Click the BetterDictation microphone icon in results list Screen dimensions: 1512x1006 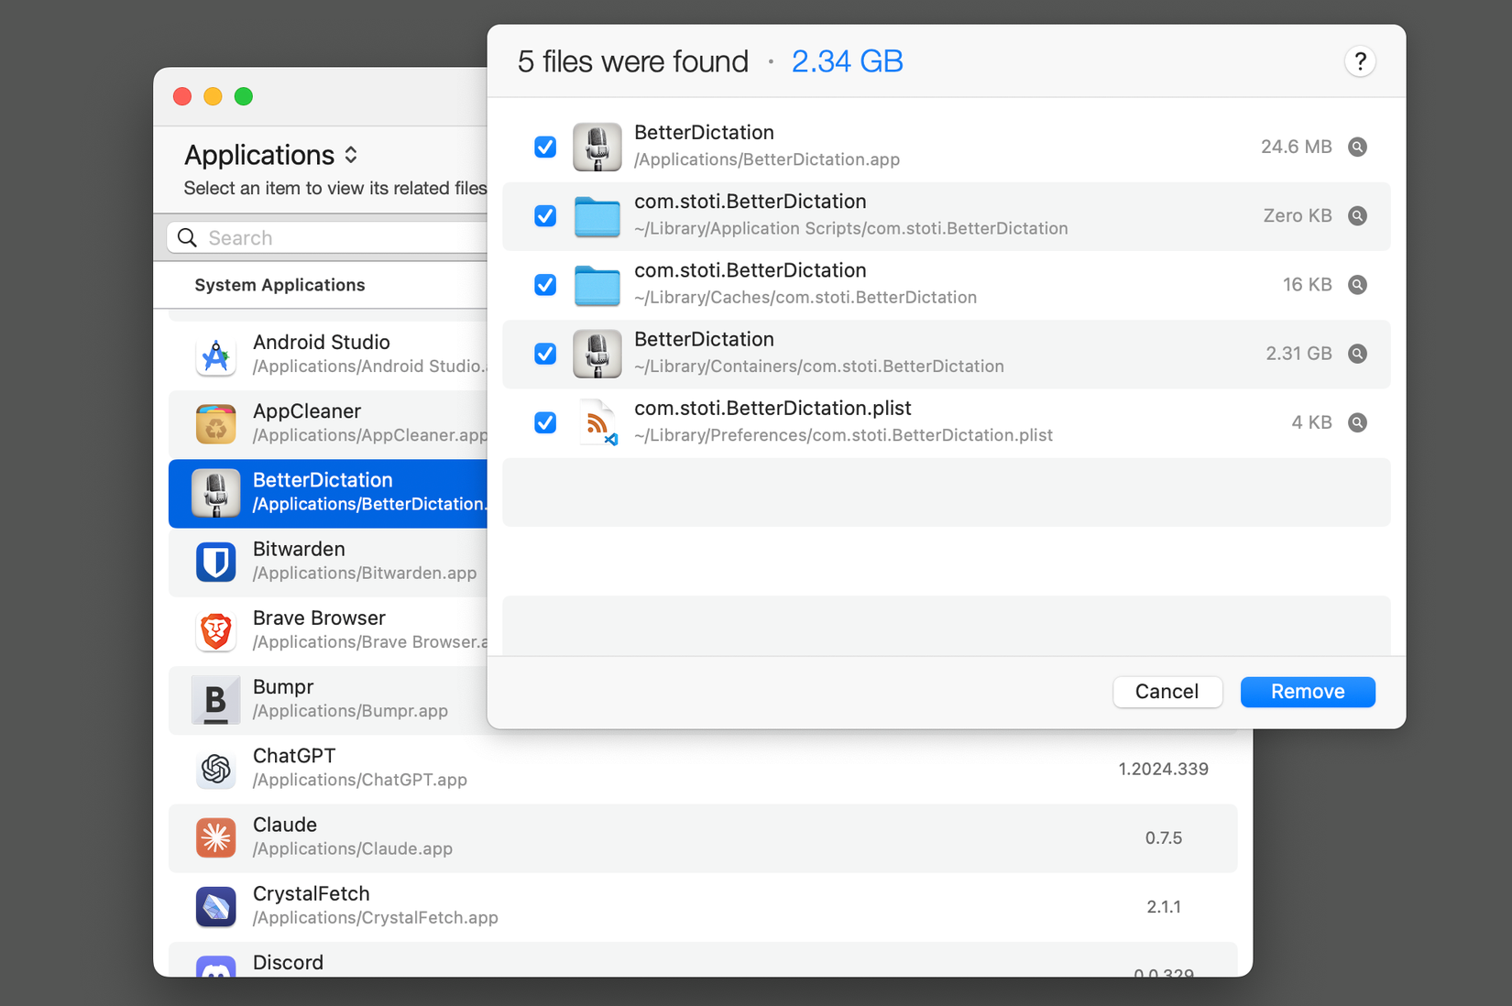point(597,147)
